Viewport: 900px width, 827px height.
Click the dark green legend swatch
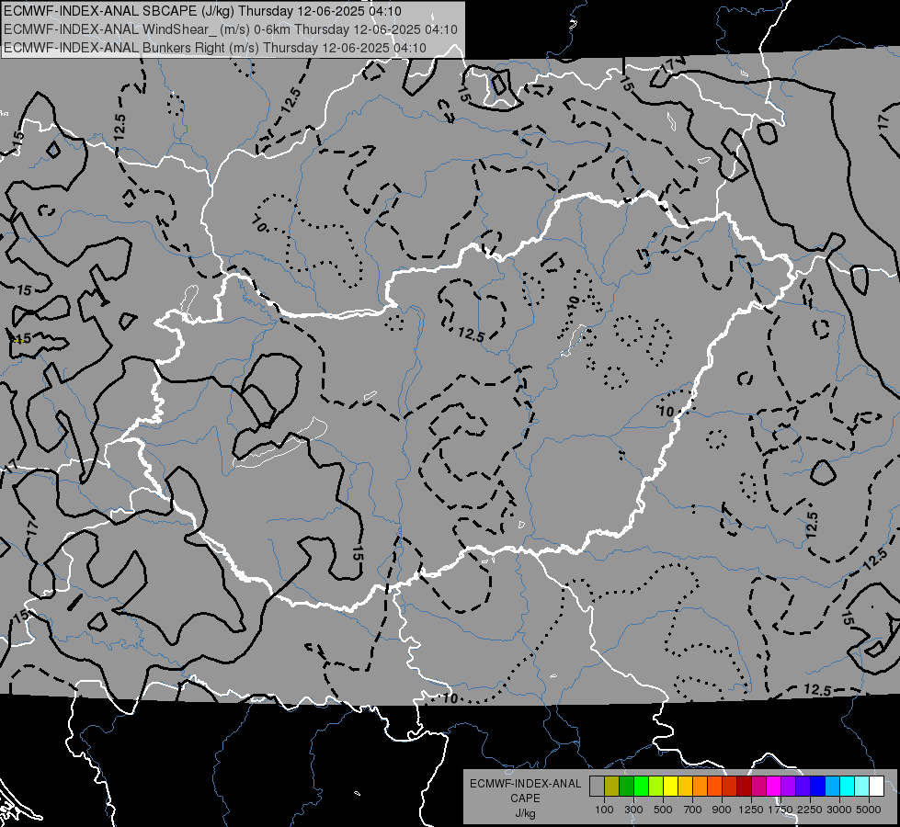(x=626, y=787)
